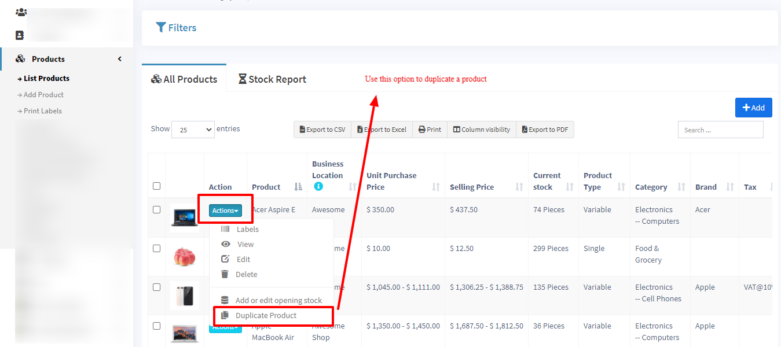This screenshot has width=781, height=347.
Task: Select the checkbox for the apple product row
Action: pos(156,249)
